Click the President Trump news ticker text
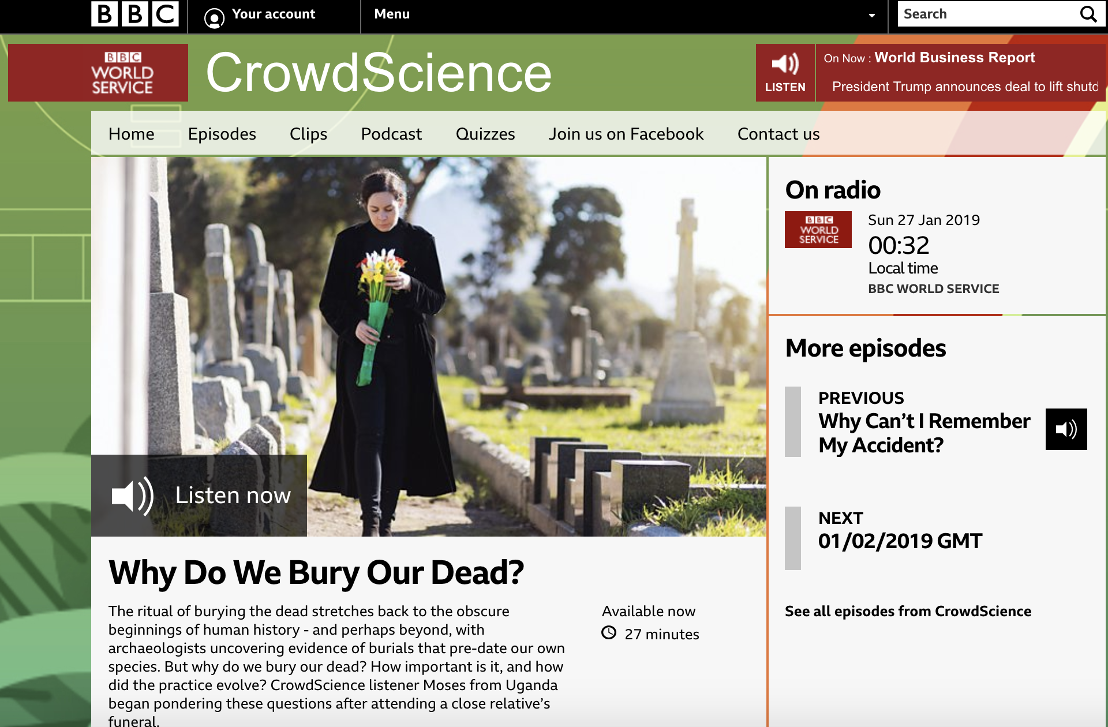 [965, 87]
